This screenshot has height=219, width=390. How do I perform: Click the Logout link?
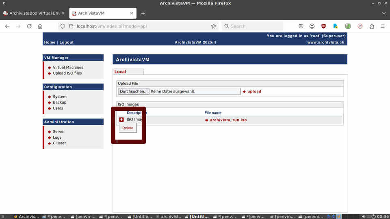66,42
